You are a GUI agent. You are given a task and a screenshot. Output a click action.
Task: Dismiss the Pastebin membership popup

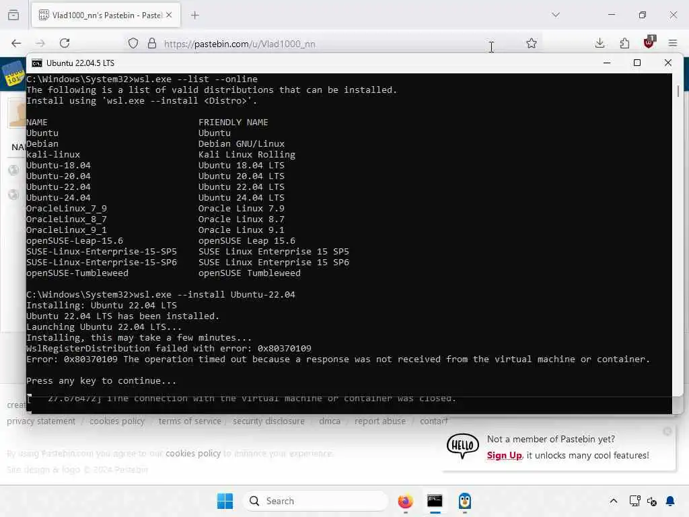pyautogui.click(x=667, y=432)
